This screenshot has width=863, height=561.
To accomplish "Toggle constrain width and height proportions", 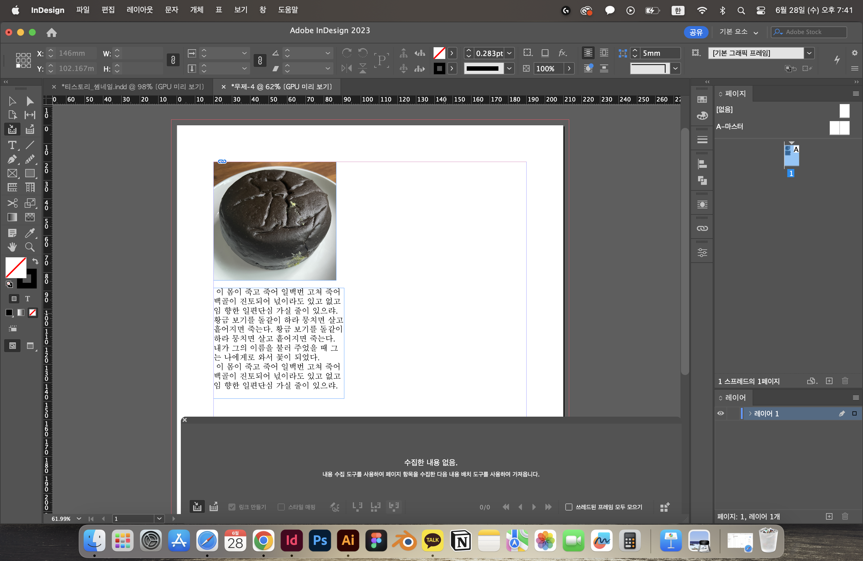I will click(173, 60).
